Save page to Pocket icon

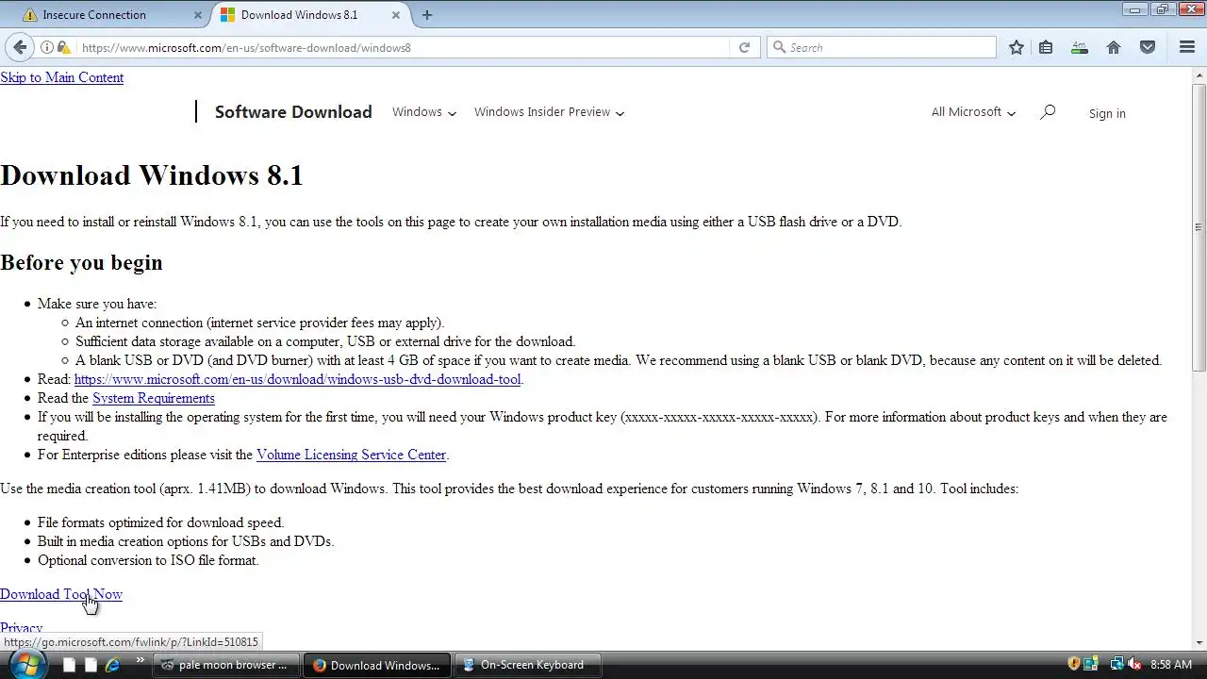click(x=1148, y=47)
